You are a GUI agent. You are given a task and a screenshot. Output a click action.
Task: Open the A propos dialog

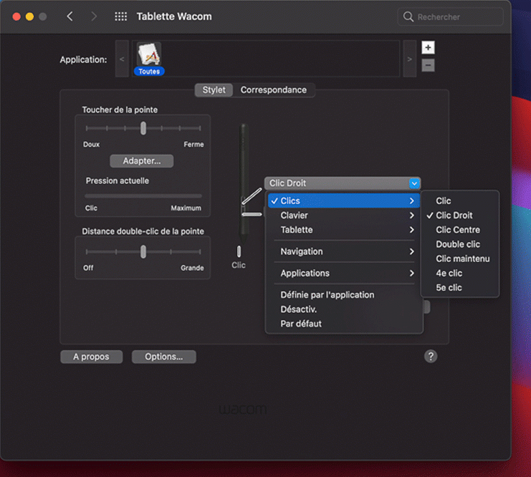92,357
